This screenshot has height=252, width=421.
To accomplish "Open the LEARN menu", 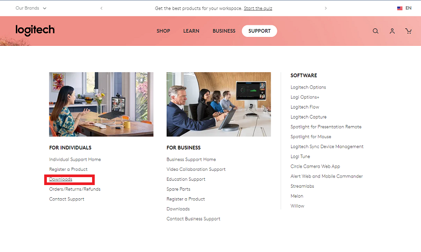I will [191, 31].
